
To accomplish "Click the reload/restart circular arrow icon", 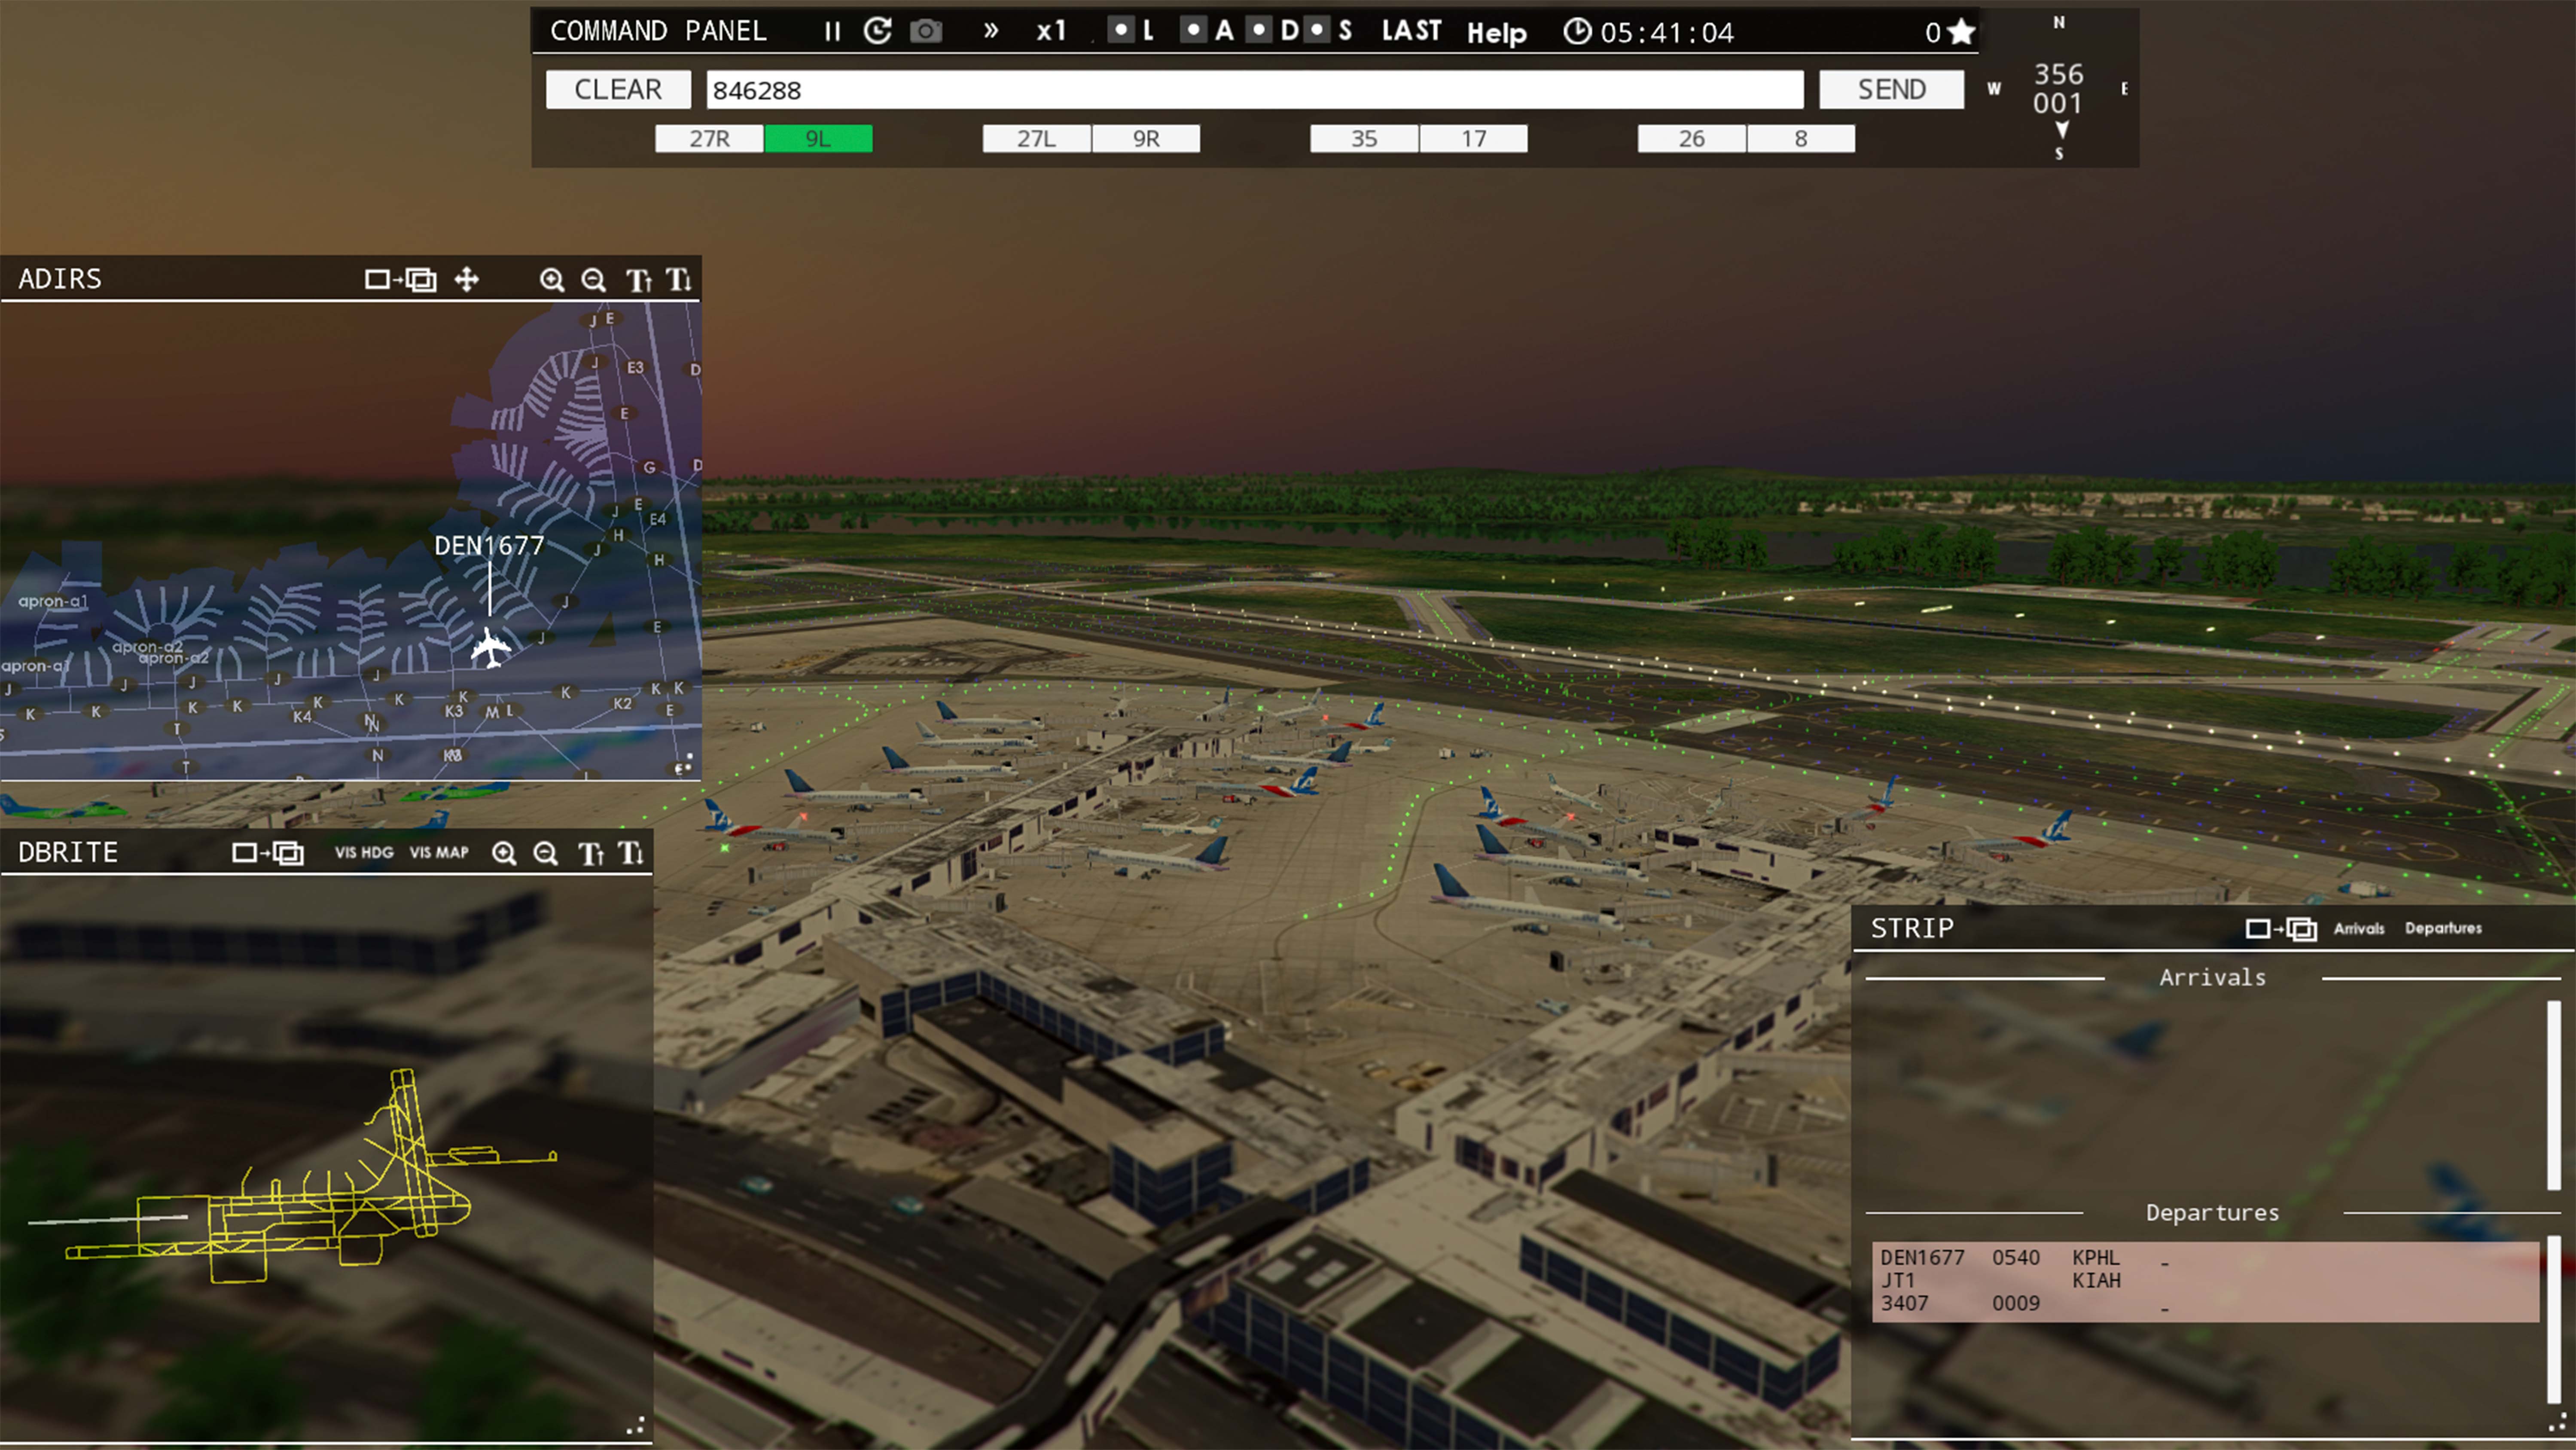I will coord(878,31).
